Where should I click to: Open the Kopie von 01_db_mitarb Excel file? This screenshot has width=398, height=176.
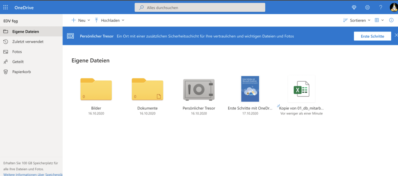tap(301, 89)
